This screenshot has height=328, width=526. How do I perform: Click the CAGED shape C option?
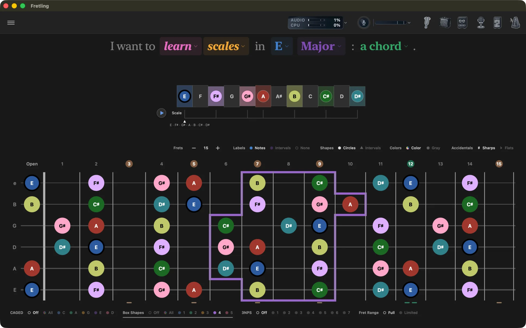tap(61, 313)
